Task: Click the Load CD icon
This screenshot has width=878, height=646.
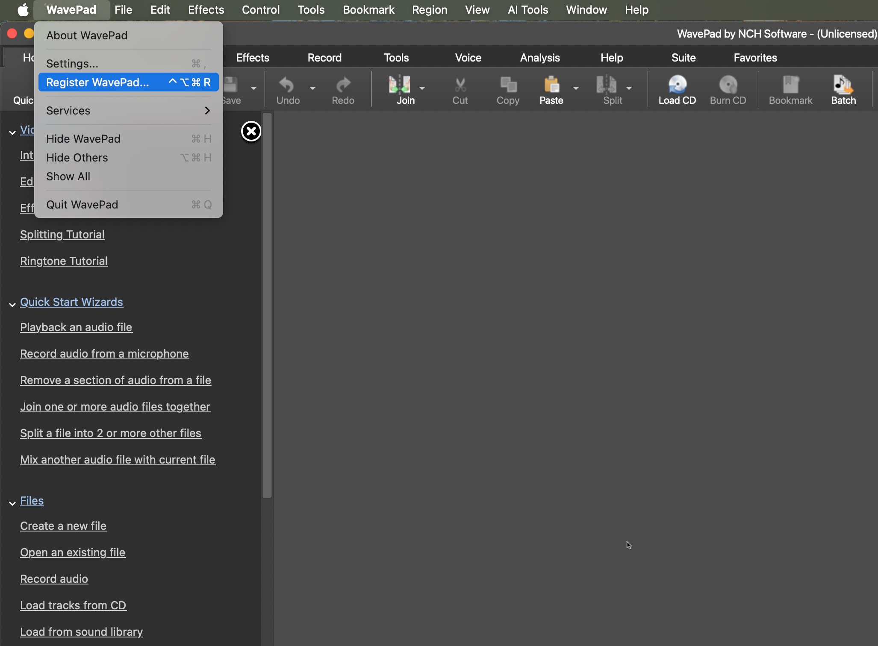Action: tap(677, 85)
